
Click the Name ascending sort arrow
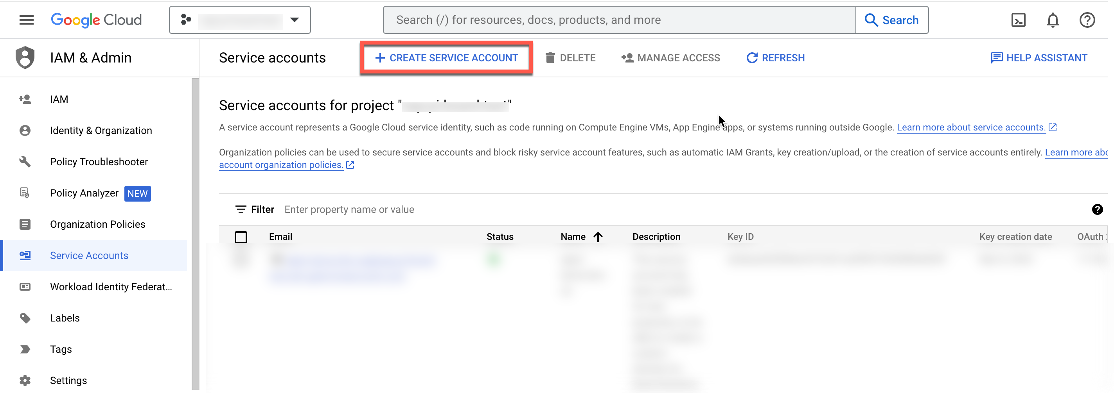click(x=598, y=237)
